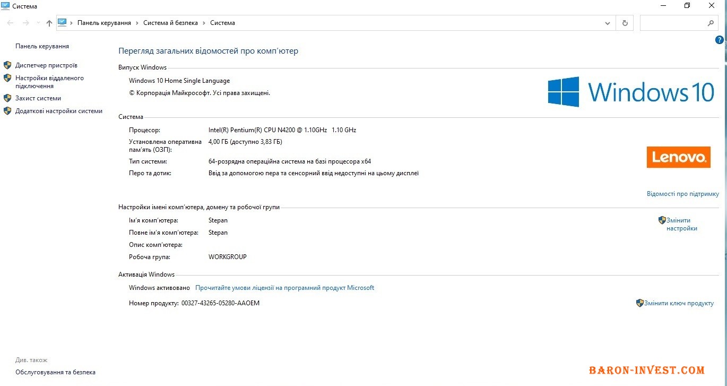The width and height of the screenshot is (727, 386).
Task: Go to Панель керування breadcrumb
Action: point(104,23)
